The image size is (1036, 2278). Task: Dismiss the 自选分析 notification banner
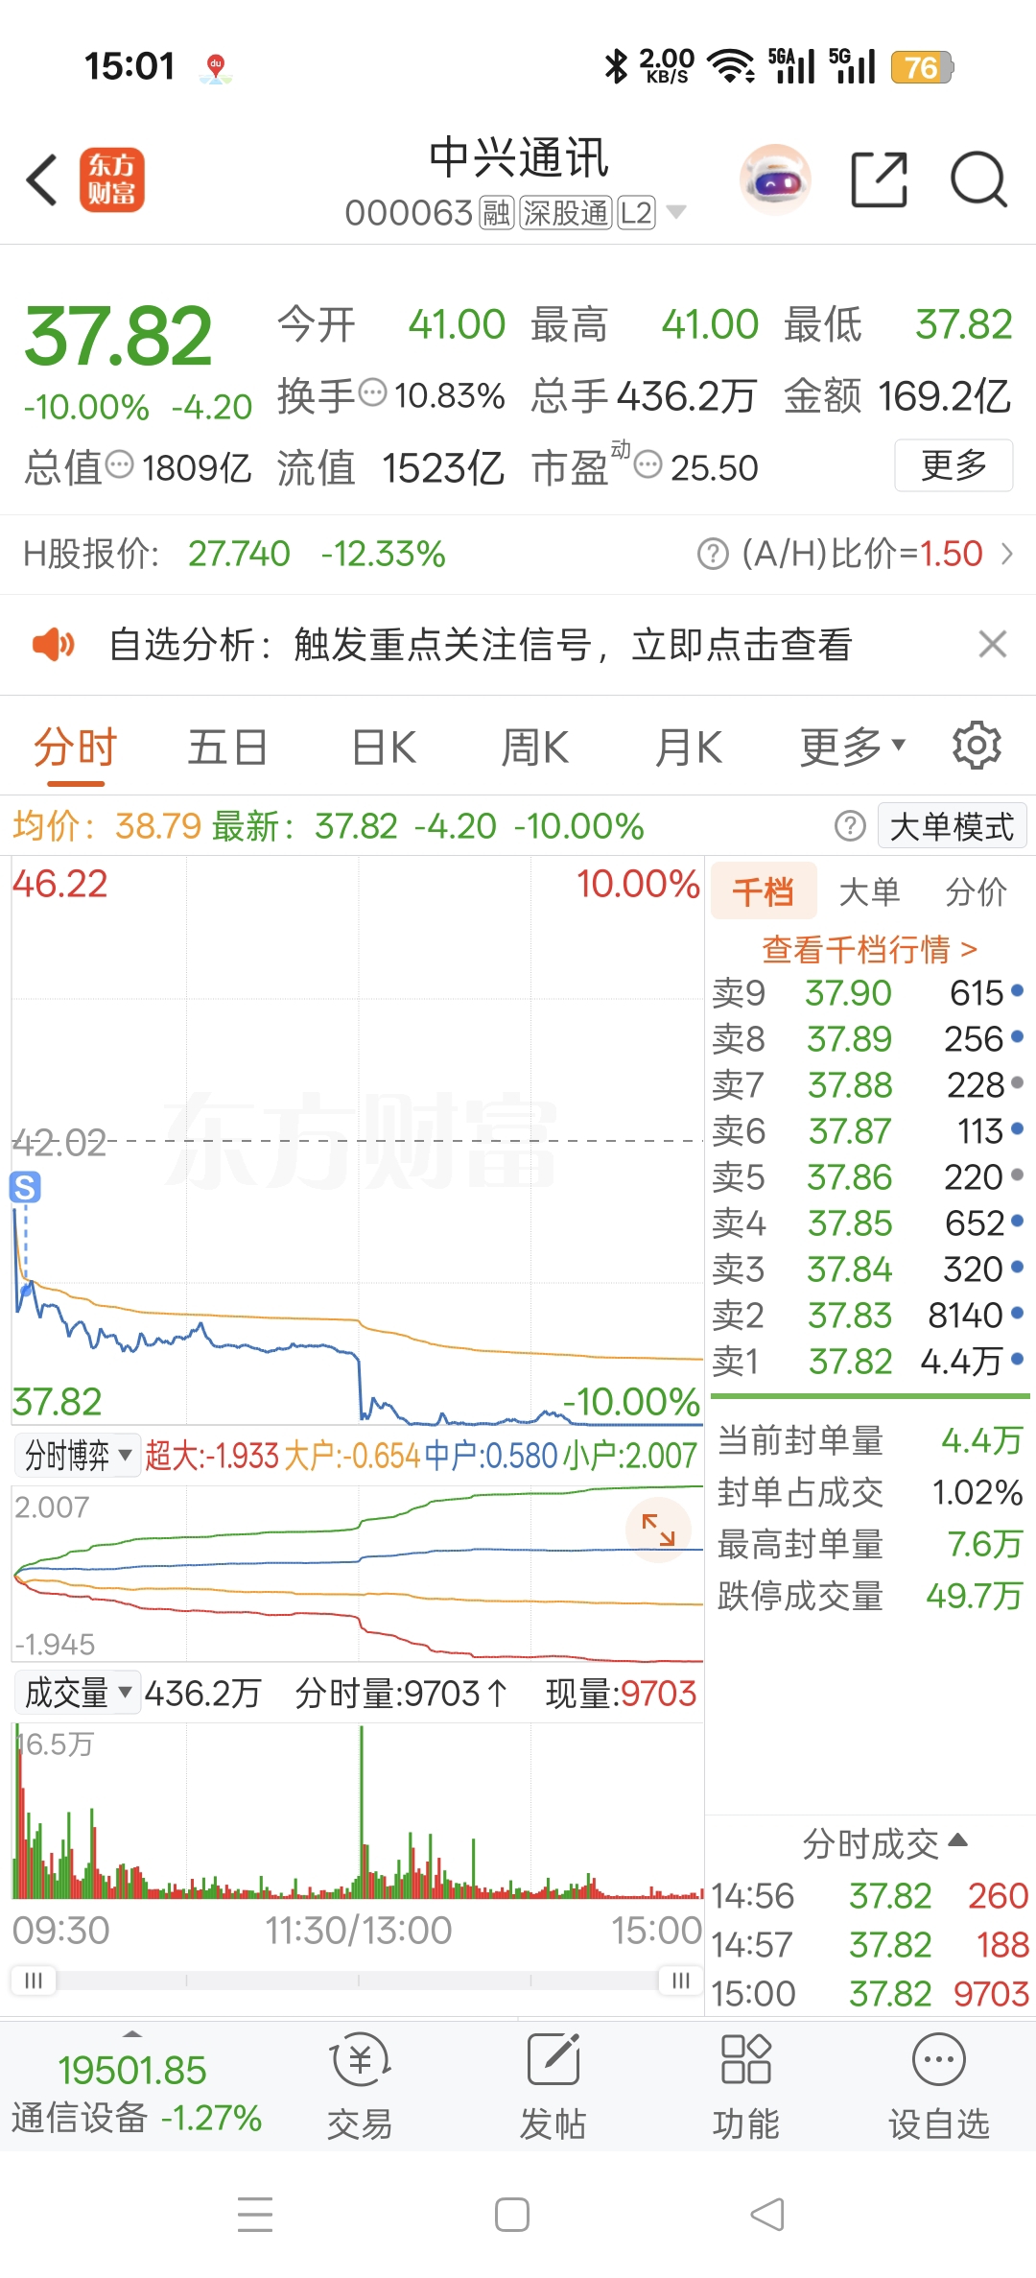[x=993, y=644]
